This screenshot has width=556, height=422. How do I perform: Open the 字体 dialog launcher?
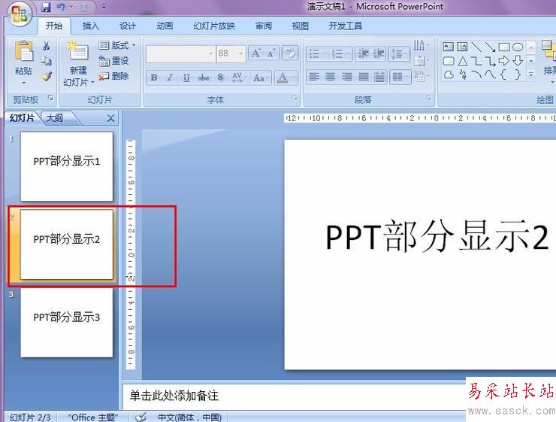pyautogui.click(x=295, y=98)
